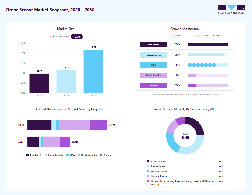252x195 pixels.
Task: Click the Inertial Sensor donut segment
Action: click(196, 125)
